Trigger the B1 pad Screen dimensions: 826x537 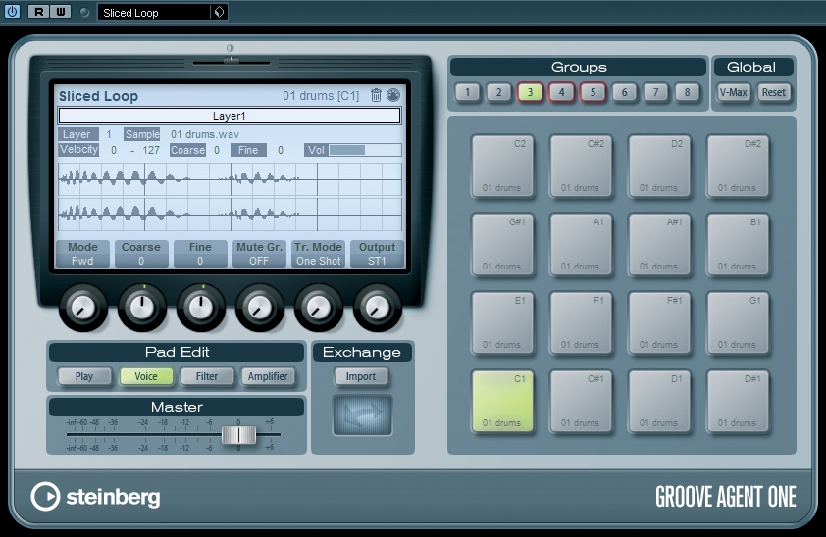point(738,245)
